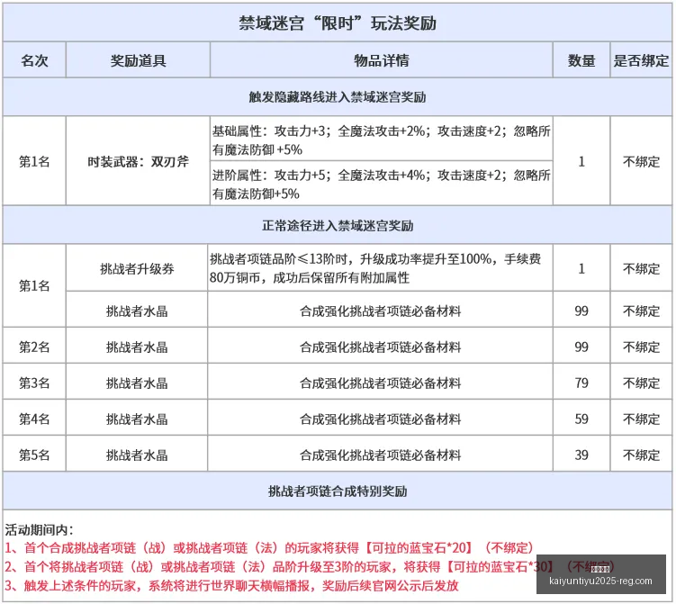
Task: Click rule 3 about 世界聊天横幅播报
Action: click(231, 585)
